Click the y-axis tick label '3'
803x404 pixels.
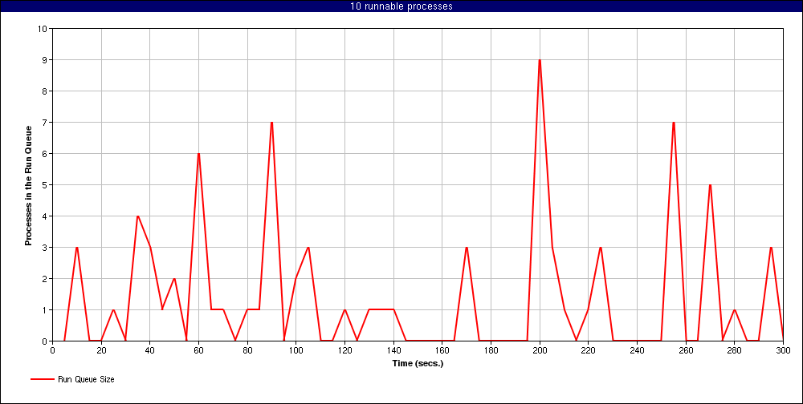coord(44,247)
